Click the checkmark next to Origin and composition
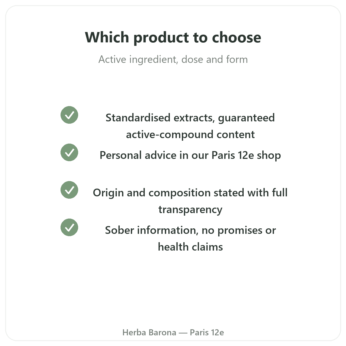Viewport: 346px width, 346px height. click(x=69, y=190)
